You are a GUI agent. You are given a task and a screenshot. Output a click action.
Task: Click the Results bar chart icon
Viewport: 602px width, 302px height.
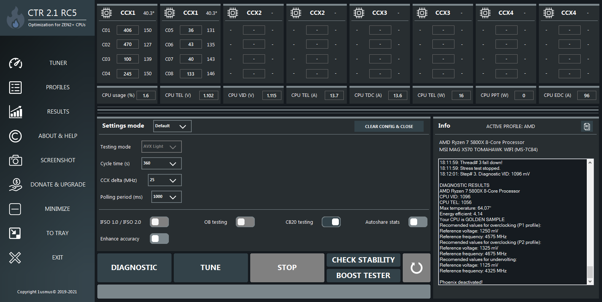[x=16, y=112]
